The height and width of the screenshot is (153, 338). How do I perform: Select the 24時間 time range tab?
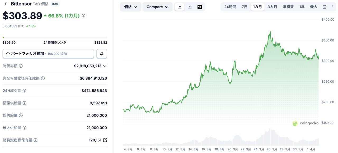tap(230, 7)
